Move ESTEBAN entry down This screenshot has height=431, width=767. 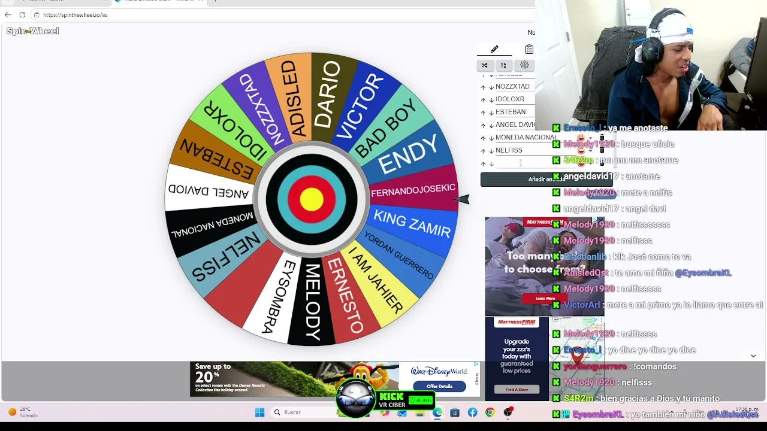tap(491, 113)
